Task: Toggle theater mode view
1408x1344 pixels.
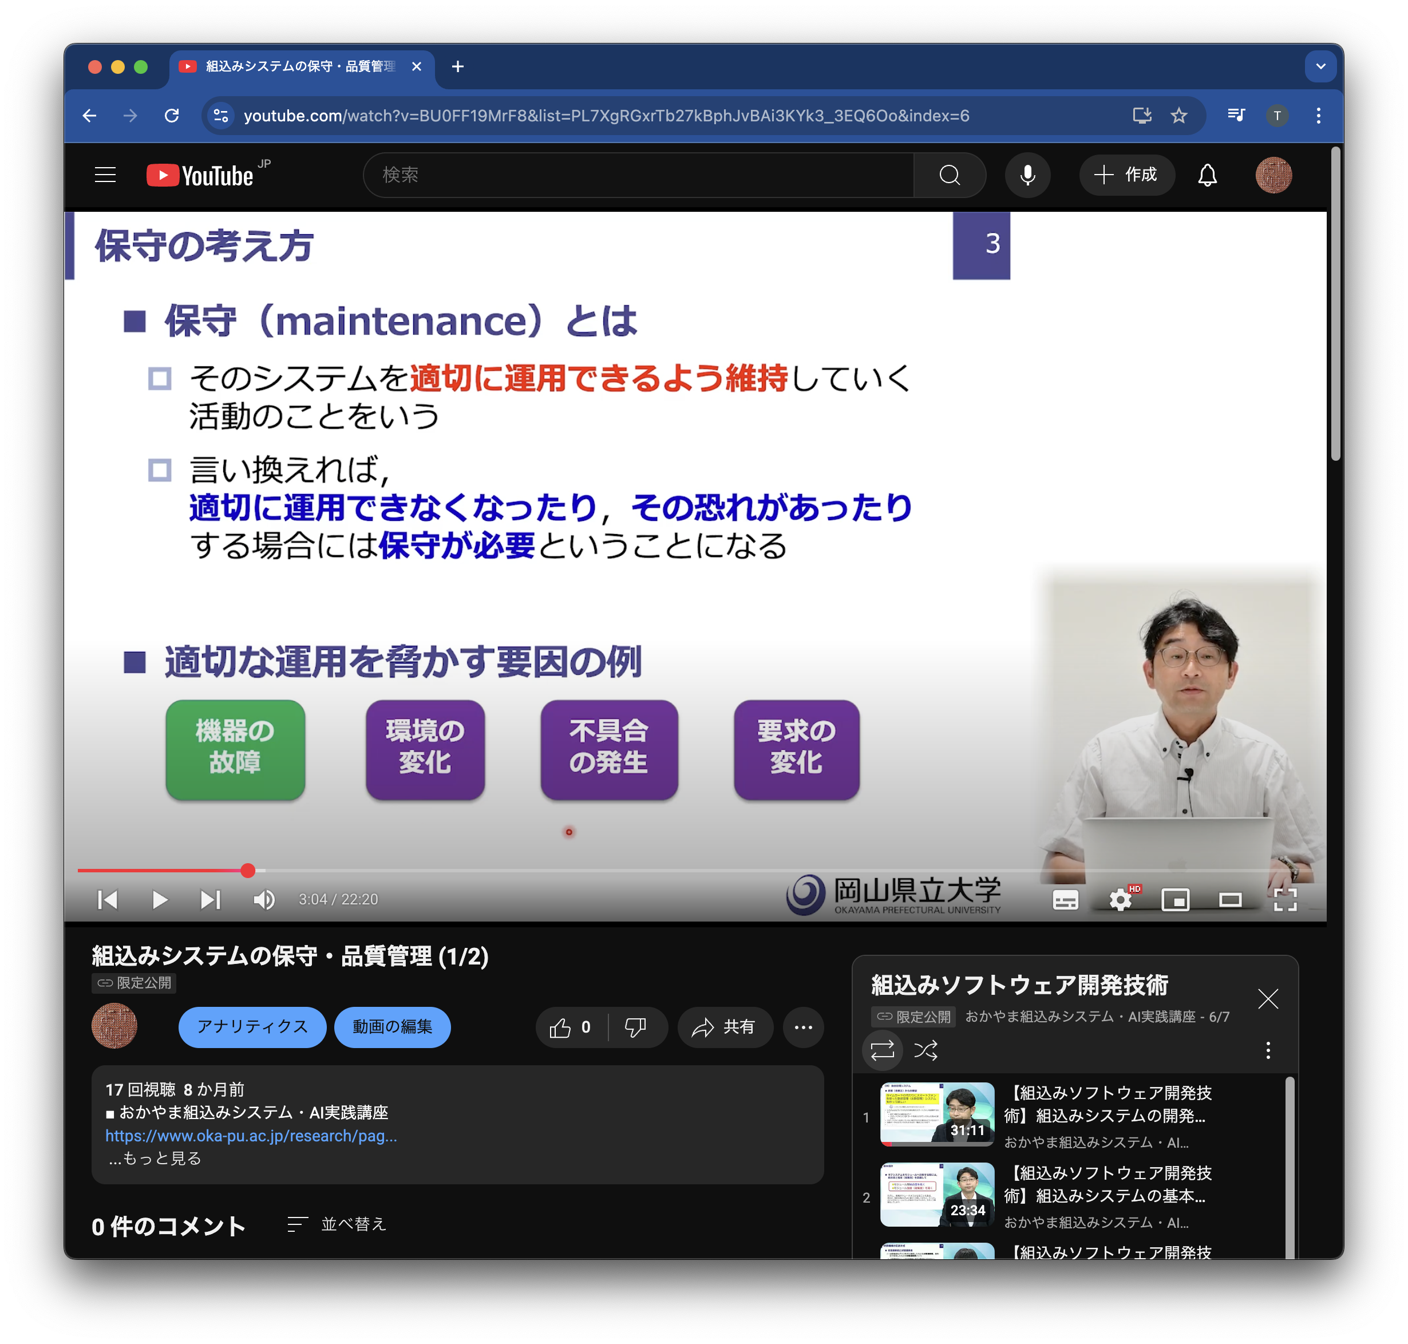Action: (1229, 900)
